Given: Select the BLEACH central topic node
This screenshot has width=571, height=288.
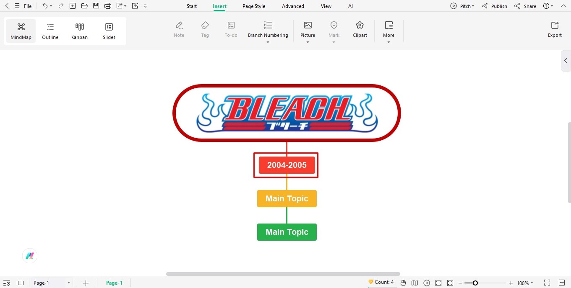Looking at the screenshot, I should pyautogui.click(x=287, y=113).
